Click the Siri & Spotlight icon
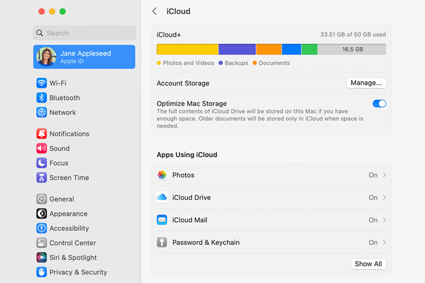 [x=41, y=257]
